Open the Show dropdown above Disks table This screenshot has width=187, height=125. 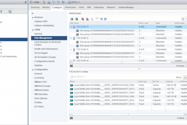[x=185, y=77]
